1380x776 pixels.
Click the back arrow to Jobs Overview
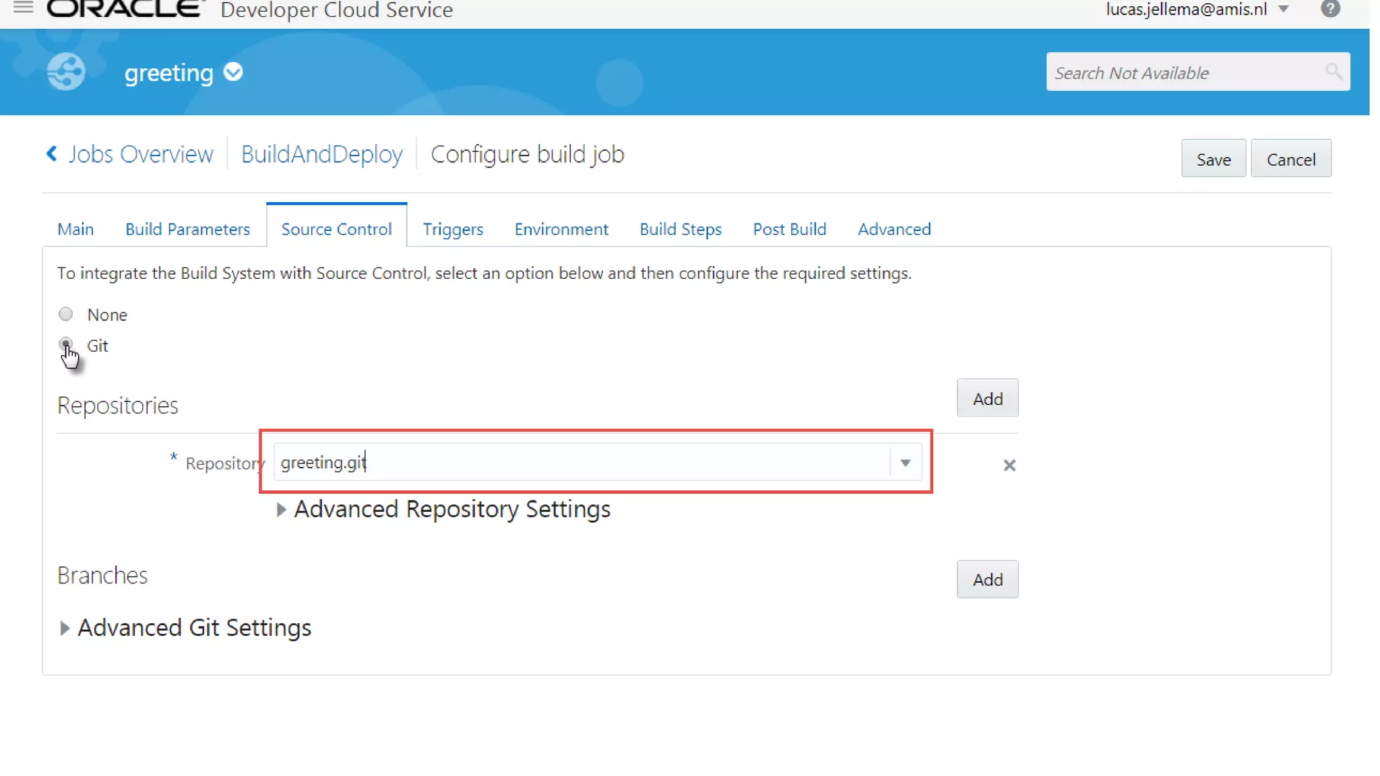52,154
